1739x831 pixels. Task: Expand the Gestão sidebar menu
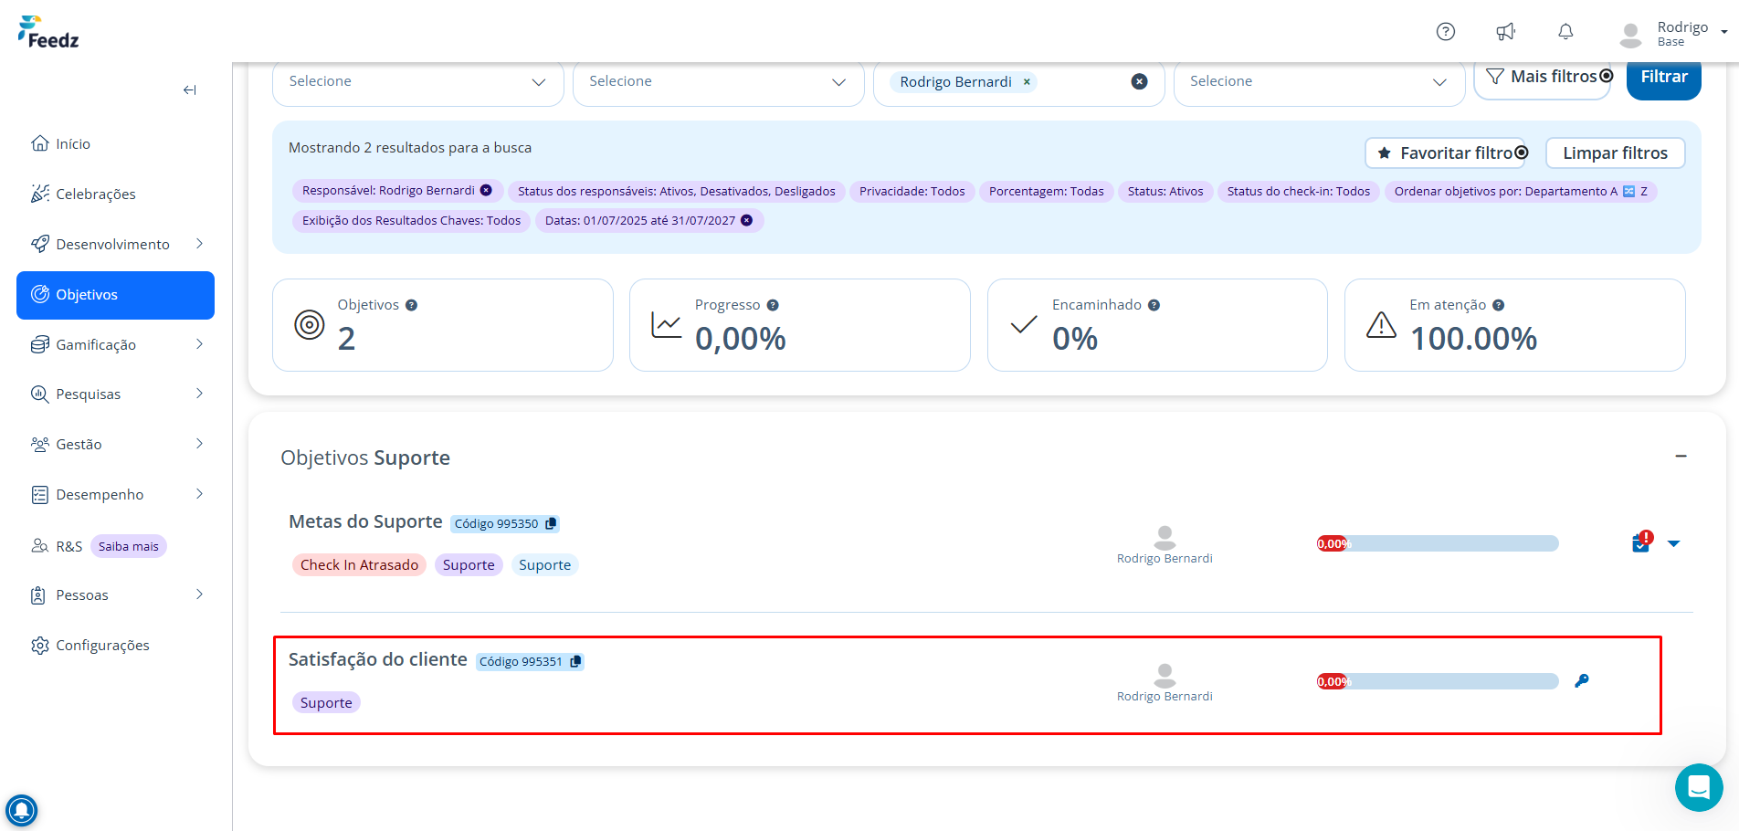point(199,444)
